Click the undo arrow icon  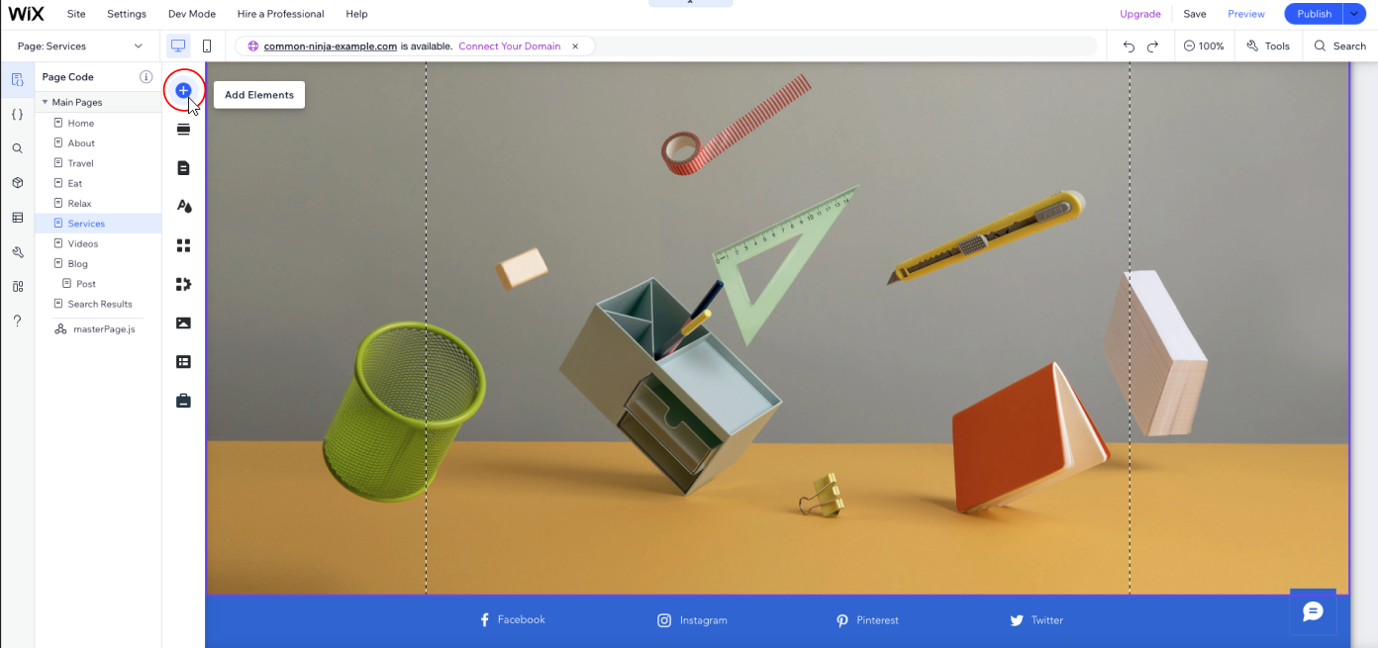(x=1129, y=46)
